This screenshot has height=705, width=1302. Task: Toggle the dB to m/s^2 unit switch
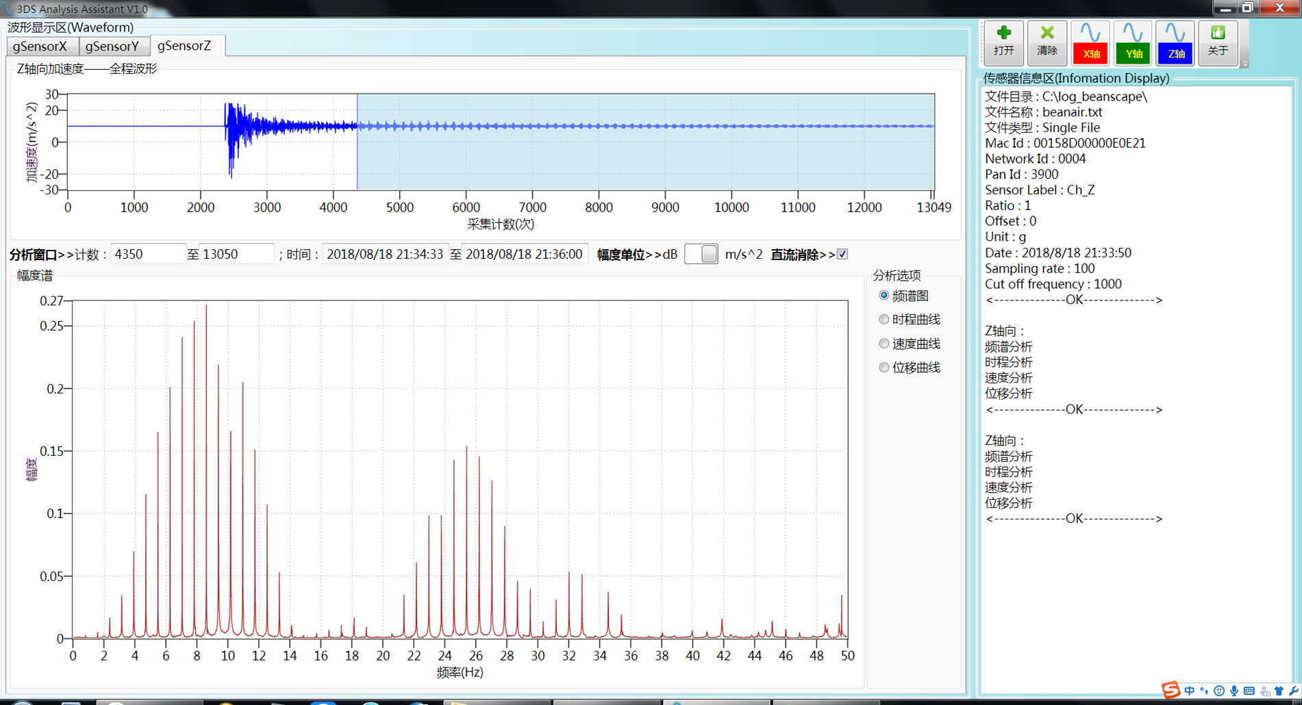pos(701,254)
